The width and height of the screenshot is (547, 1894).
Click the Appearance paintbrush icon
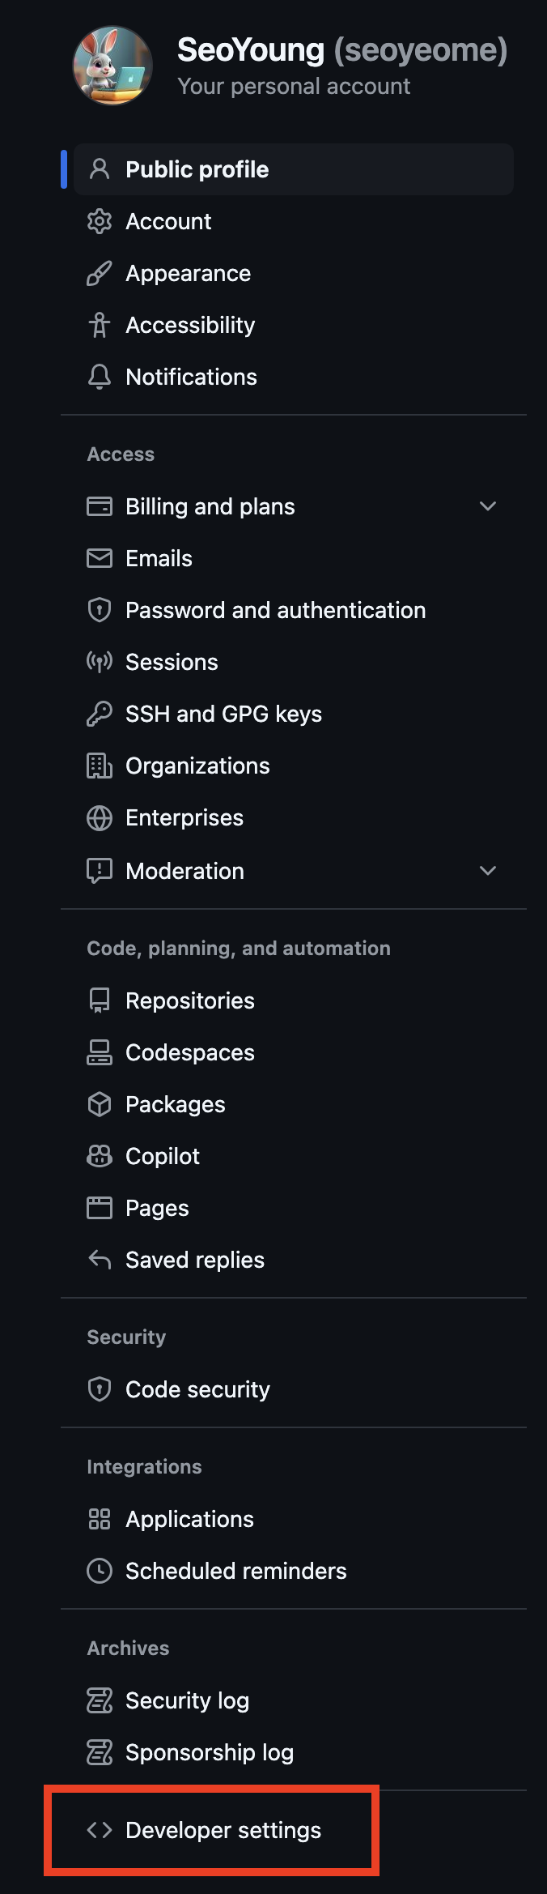100,273
